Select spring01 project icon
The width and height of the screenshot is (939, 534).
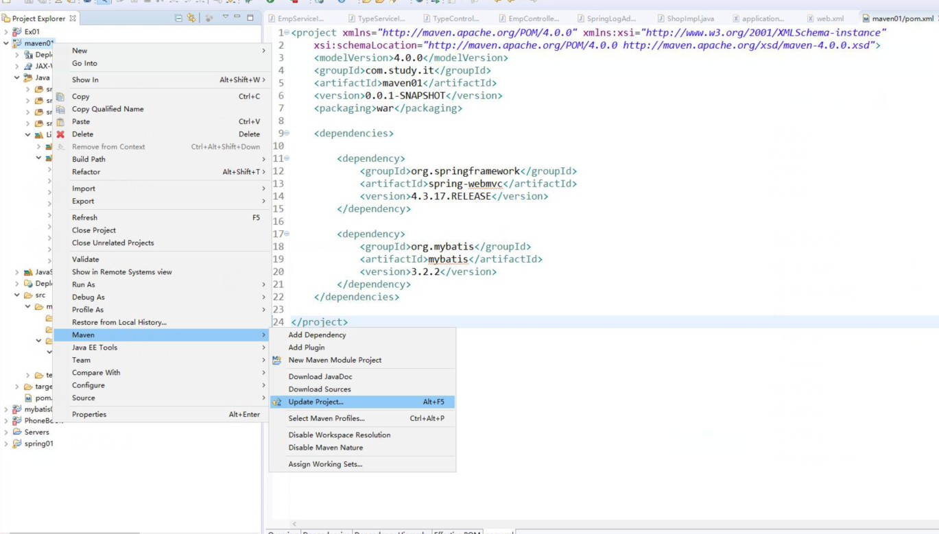point(17,444)
